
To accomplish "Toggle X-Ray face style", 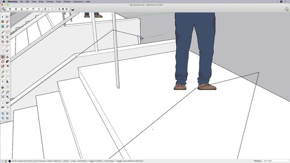I will click(45, 9).
